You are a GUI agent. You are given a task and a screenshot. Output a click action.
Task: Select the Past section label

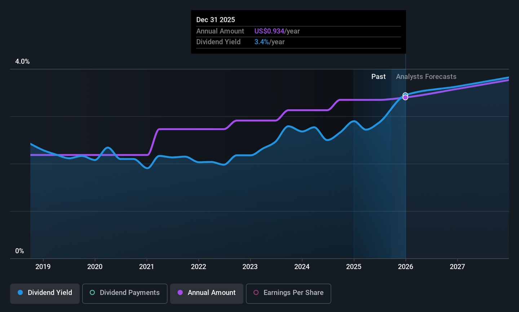[x=378, y=77]
